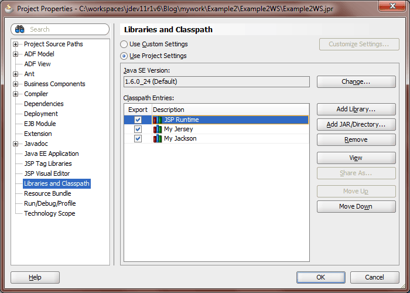This screenshot has width=410, height=293.
Task: Select Business Components label
Action: [54, 84]
